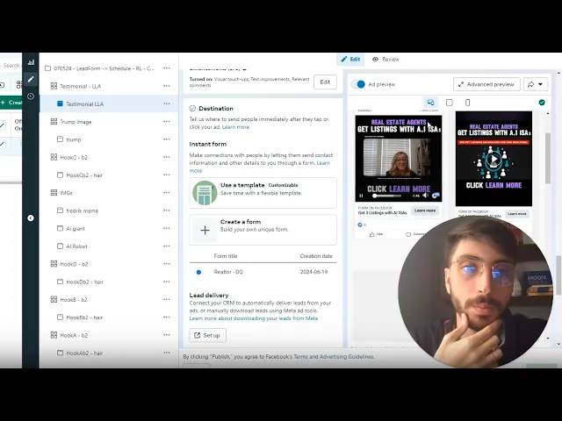Viewport: 562px width, 421px height.
Task: Open options menu for fredrik meme ad
Action: [x=166, y=210]
